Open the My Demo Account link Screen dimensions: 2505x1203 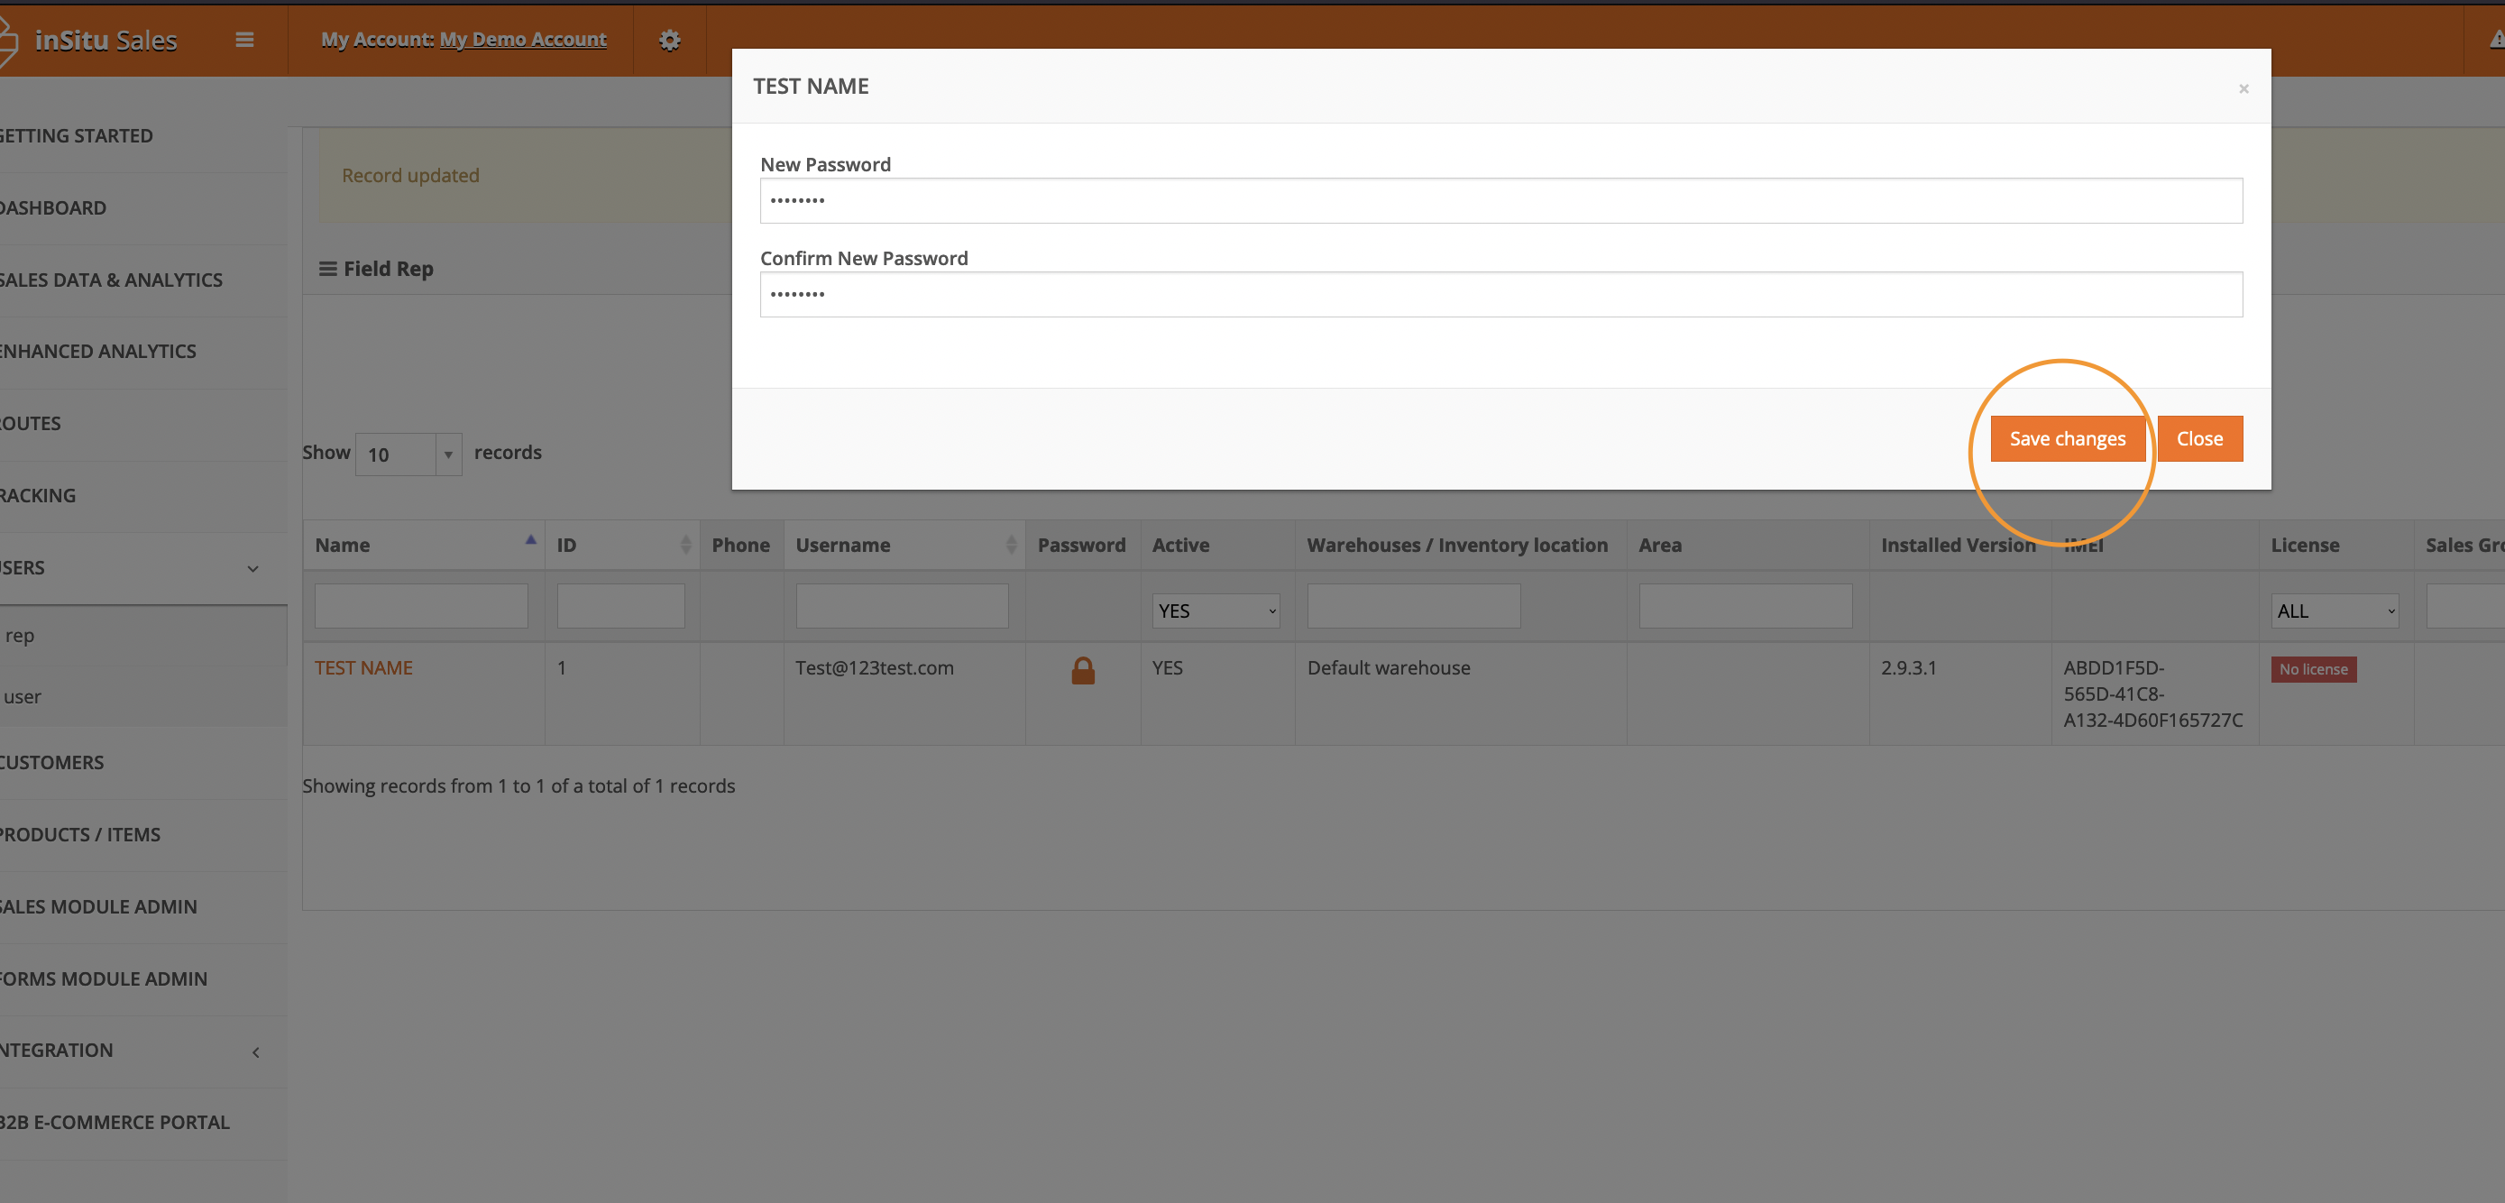coord(522,40)
